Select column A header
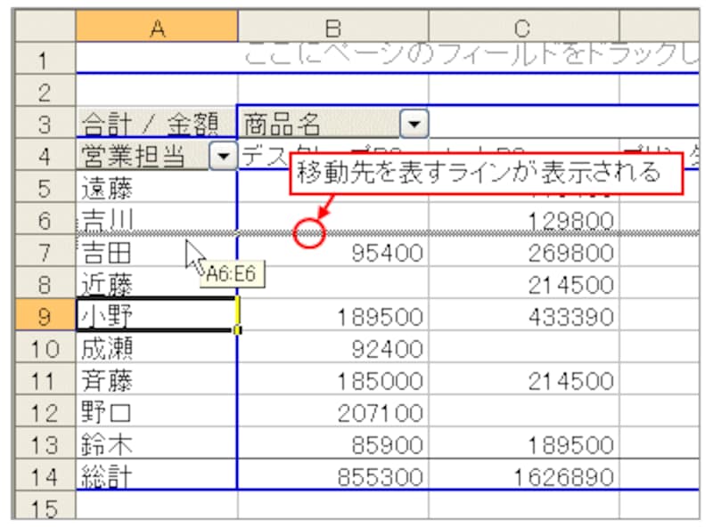The width and height of the screenshot is (713, 527). click(x=157, y=28)
